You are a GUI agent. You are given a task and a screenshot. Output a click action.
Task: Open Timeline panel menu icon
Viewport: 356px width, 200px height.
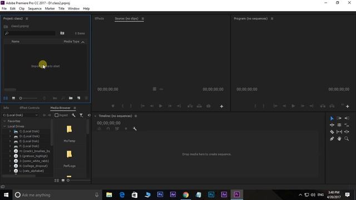pos(136,116)
